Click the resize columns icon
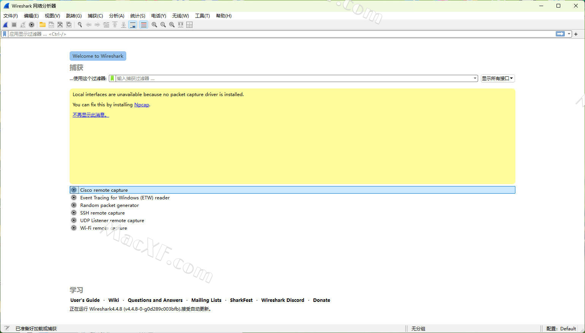The height and width of the screenshot is (333, 585). click(181, 25)
